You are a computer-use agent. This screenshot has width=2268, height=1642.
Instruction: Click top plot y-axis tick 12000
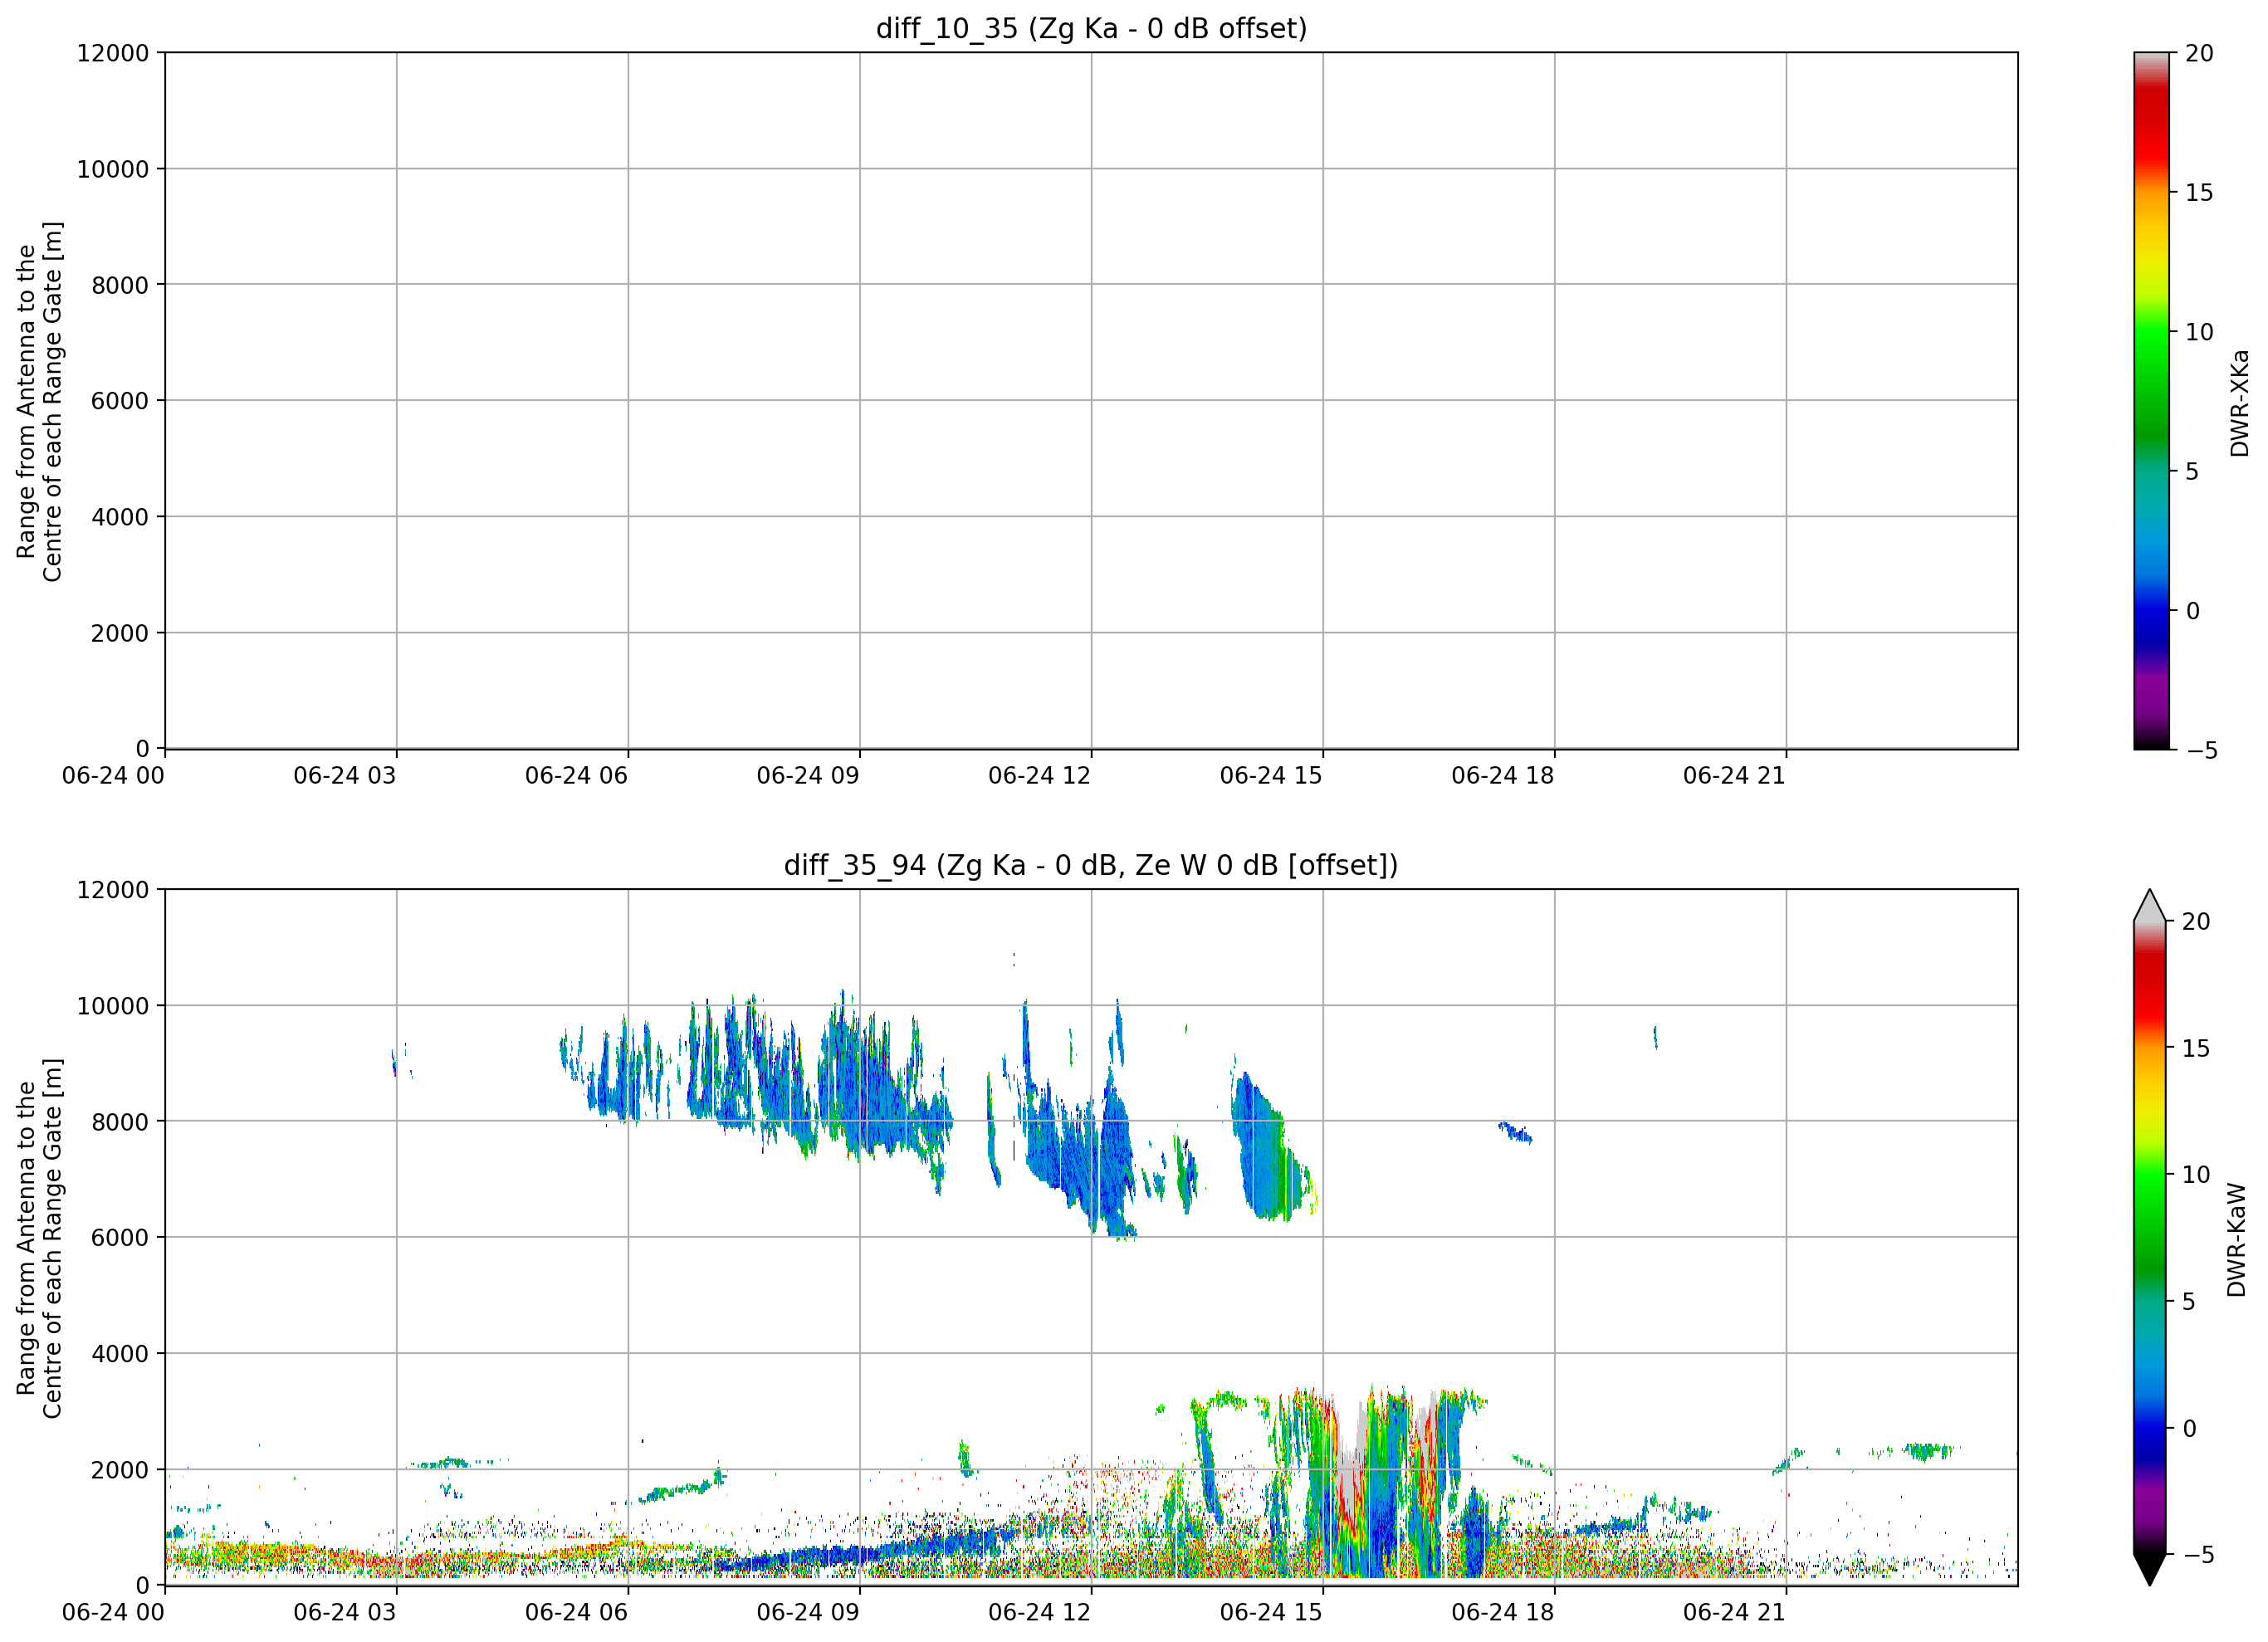(x=113, y=53)
